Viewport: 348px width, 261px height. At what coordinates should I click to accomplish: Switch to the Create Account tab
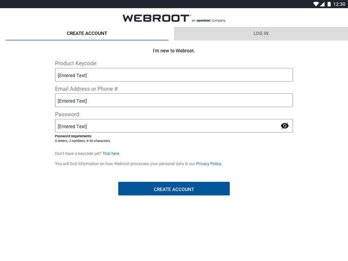[87, 33]
